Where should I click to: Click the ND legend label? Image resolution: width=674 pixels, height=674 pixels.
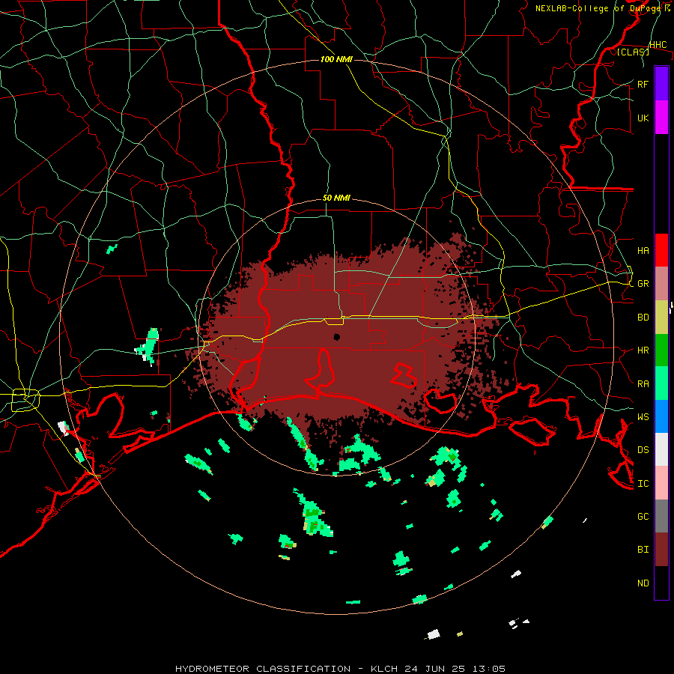643,583
